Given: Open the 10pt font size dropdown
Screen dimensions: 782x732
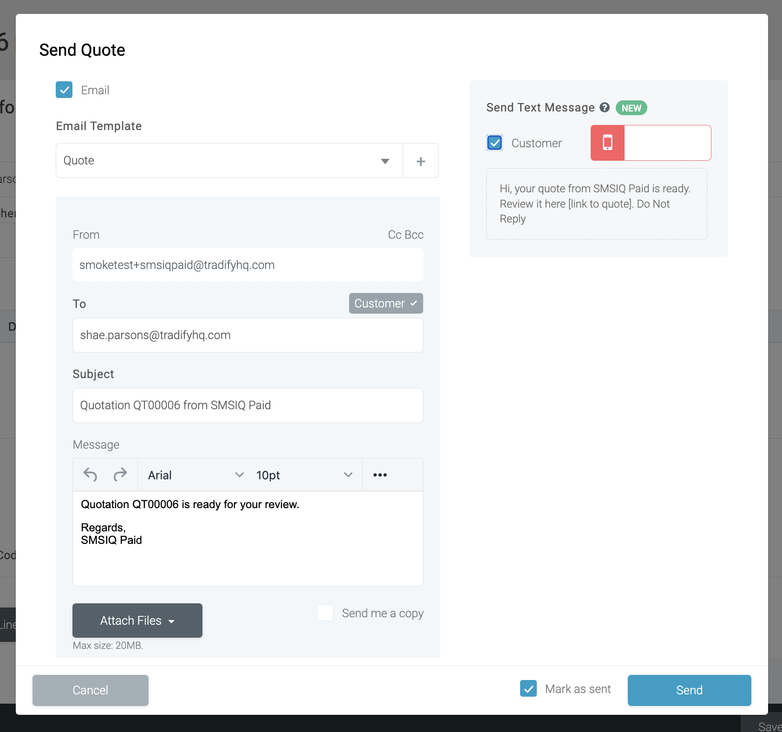Looking at the screenshot, I should (x=348, y=475).
